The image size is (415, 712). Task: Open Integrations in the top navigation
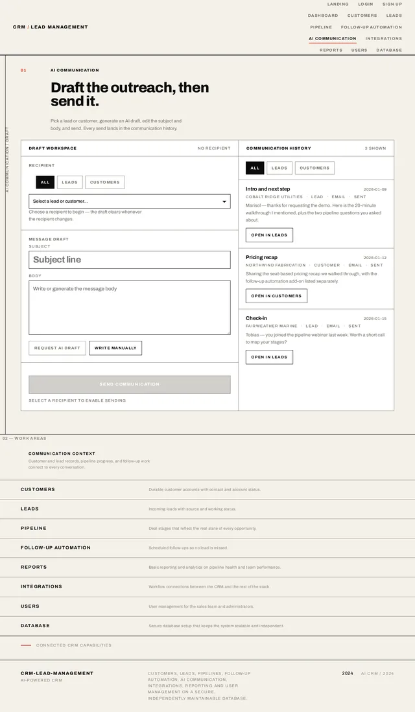click(x=384, y=39)
